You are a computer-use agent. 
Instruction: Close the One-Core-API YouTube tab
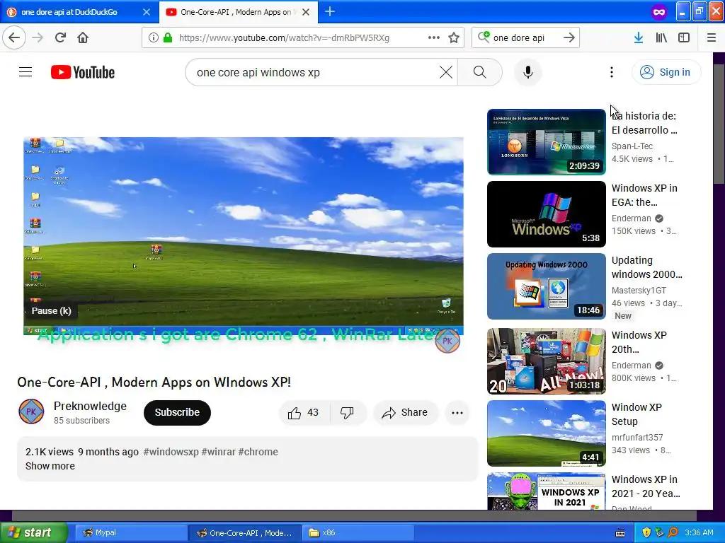pyautogui.click(x=306, y=12)
